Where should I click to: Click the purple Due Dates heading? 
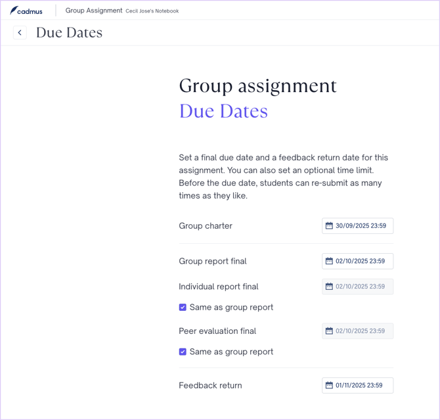[x=223, y=111]
